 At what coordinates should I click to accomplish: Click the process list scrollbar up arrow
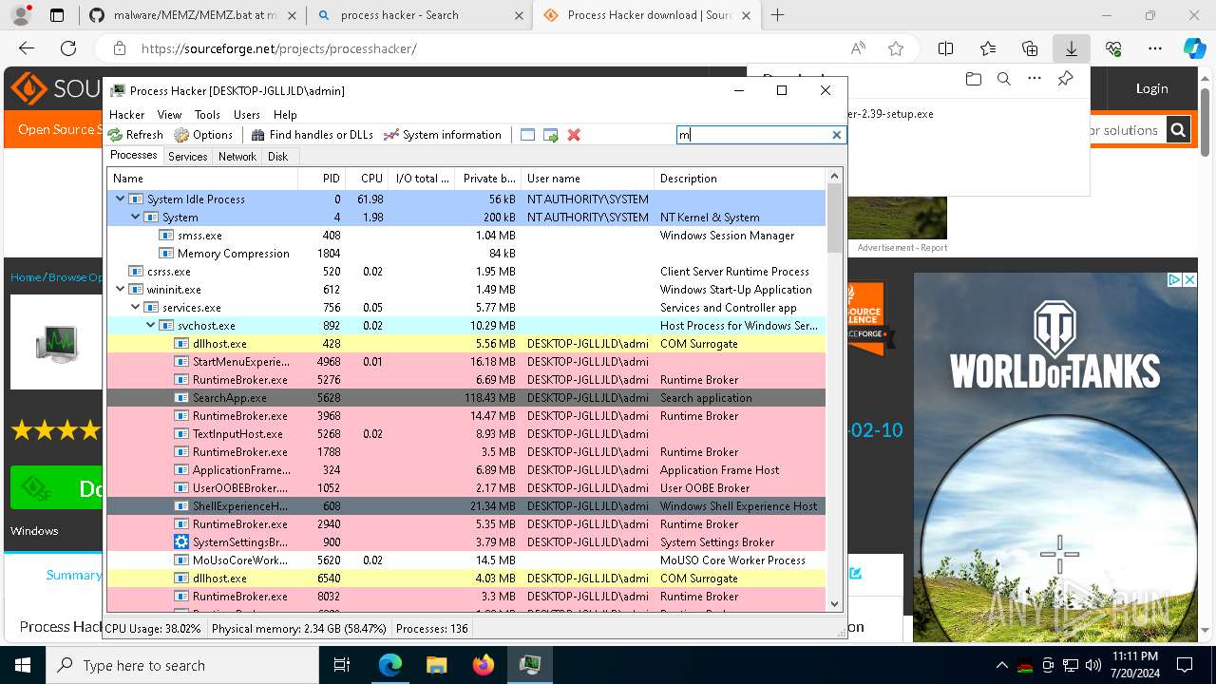[835, 177]
